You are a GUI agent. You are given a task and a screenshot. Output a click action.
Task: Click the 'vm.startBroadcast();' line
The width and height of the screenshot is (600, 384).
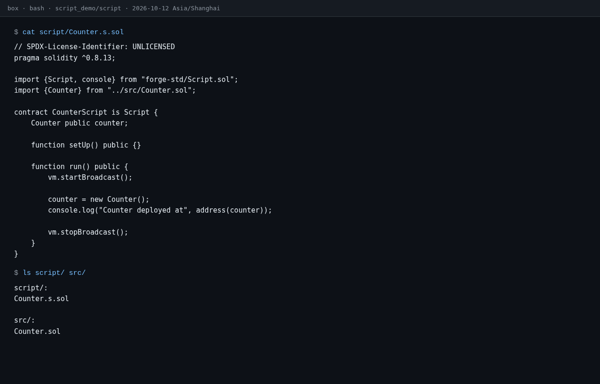pyautogui.click(x=90, y=177)
